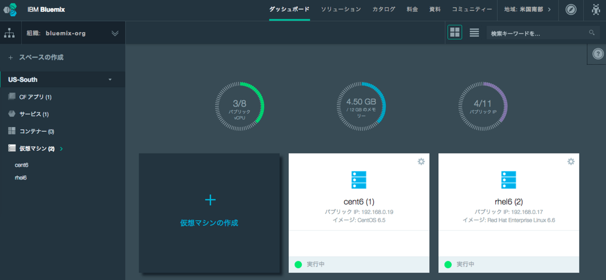Open the ダッシュボード tab
Viewport: 606px width, 280px height.
pyautogui.click(x=289, y=9)
